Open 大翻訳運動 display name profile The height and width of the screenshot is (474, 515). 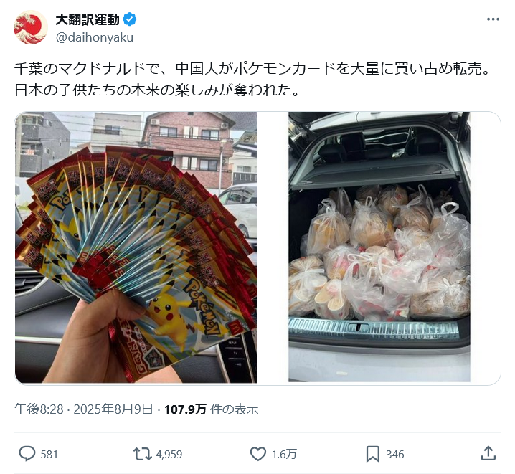coord(88,19)
